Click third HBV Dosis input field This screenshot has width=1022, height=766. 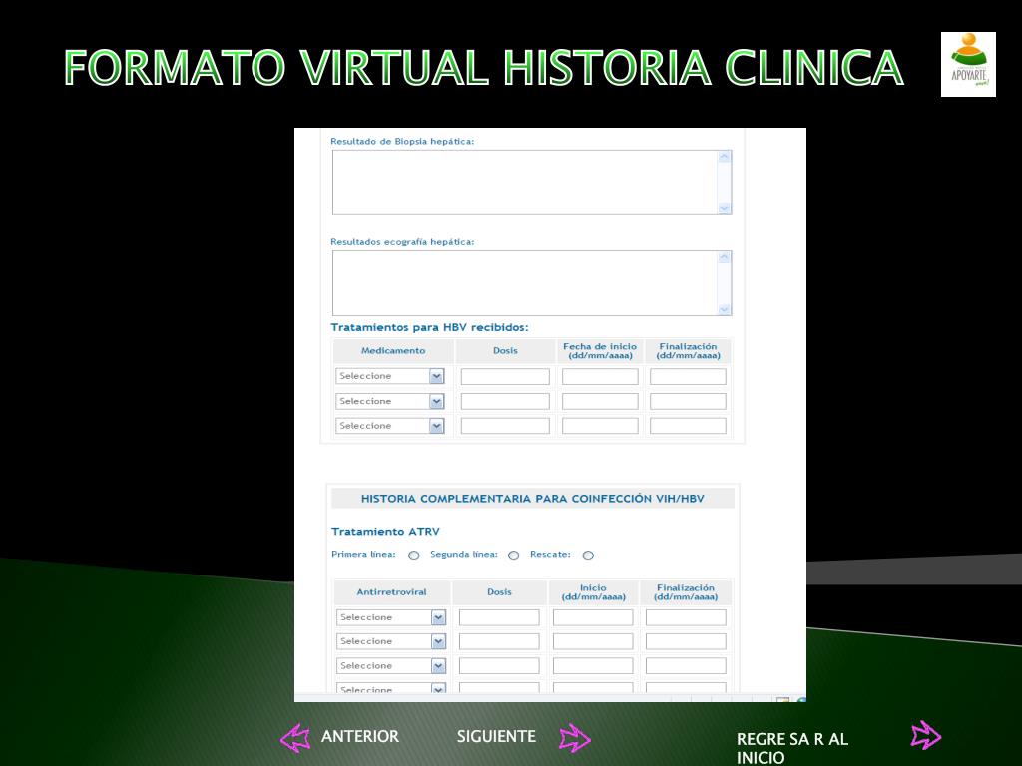tap(505, 426)
